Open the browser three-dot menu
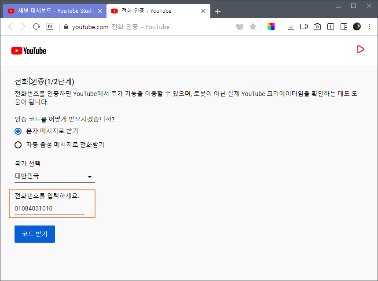 [369, 26]
